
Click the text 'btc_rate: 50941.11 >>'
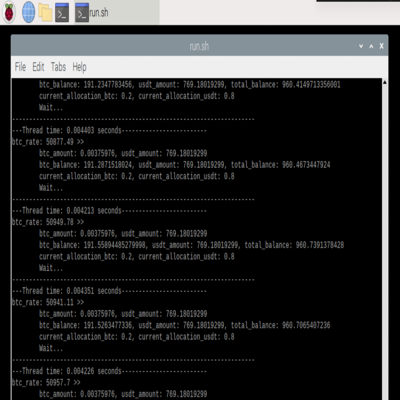click(48, 302)
